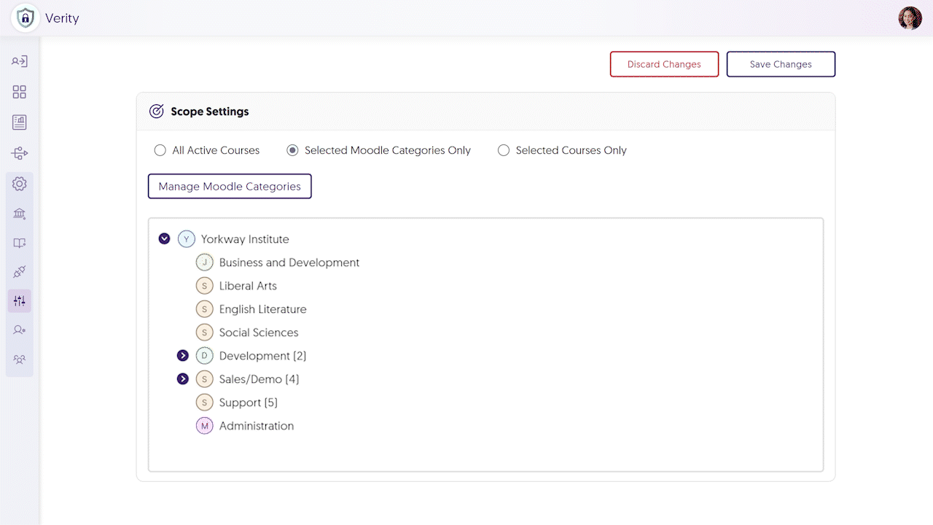
Task: Open the settings gear icon
Action: point(20,184)
